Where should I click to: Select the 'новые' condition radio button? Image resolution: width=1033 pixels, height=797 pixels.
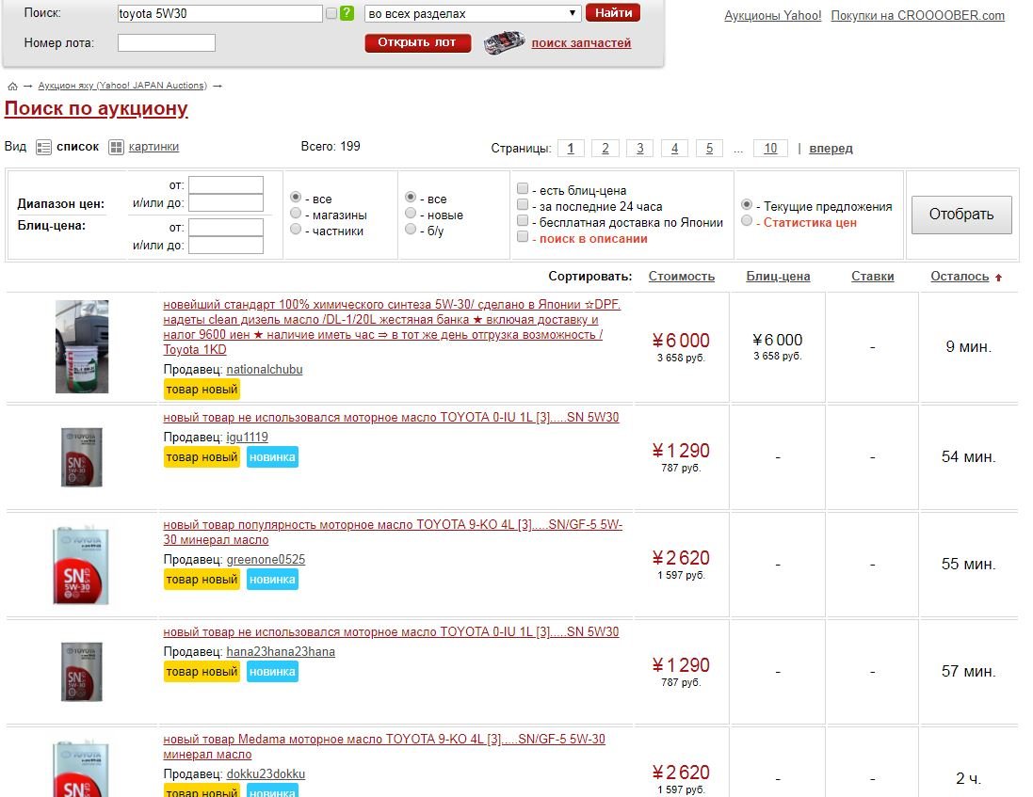[x=411, y=214]
